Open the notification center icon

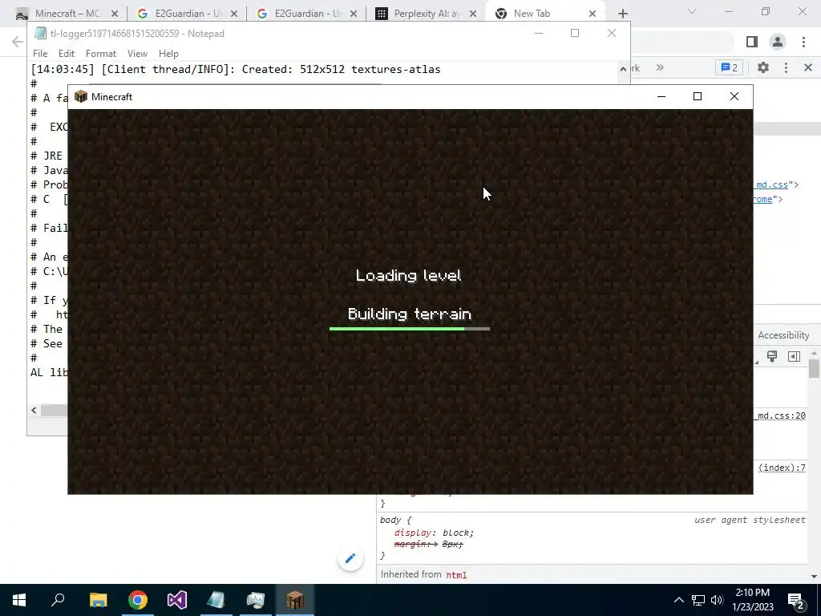pos(796,600)
